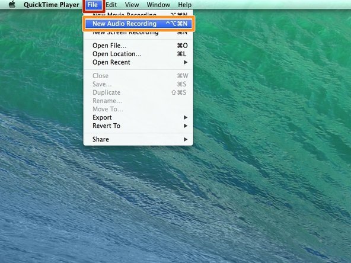The height and width of the screenshot is (263, 351).
Task: Open the Window menu
Action: pyautogui.click(x=158, y=5)
